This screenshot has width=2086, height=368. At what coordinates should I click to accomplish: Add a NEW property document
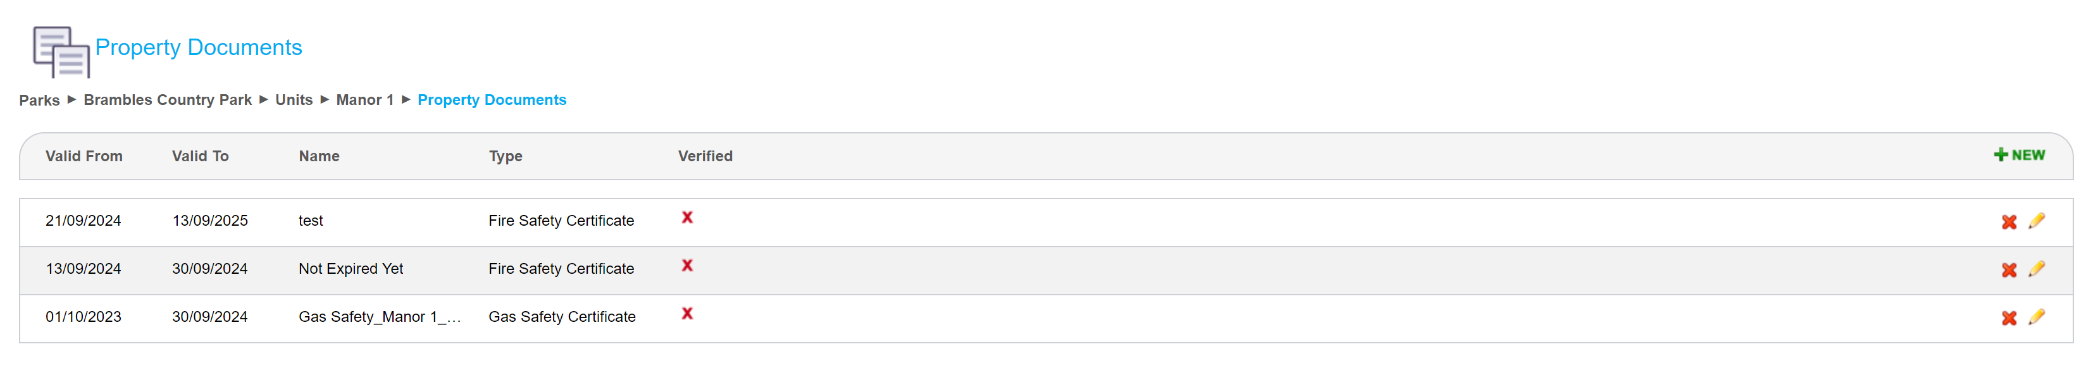pos(2019,156)
